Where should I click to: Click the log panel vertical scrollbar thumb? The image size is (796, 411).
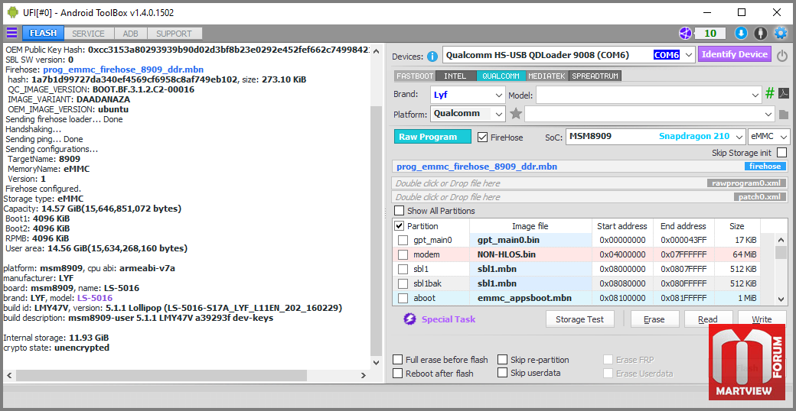[x=375, y=231]
